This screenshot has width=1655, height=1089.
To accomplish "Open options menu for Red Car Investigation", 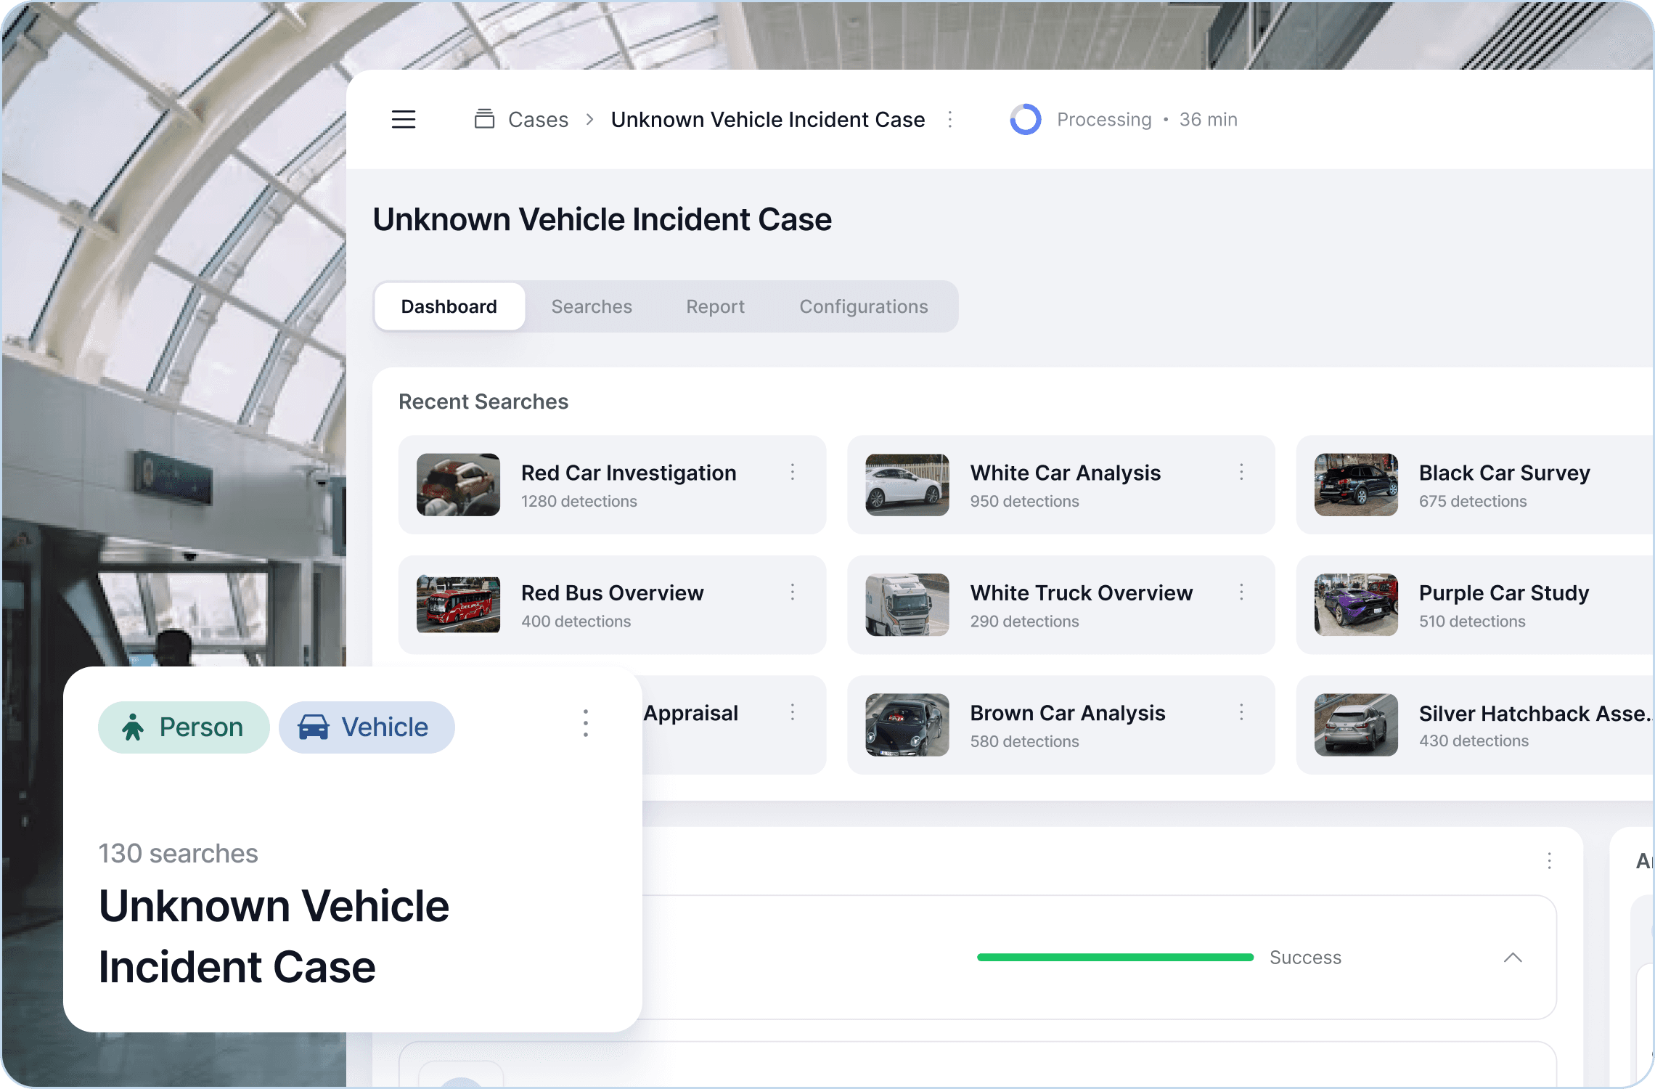I will pos(793,473).
